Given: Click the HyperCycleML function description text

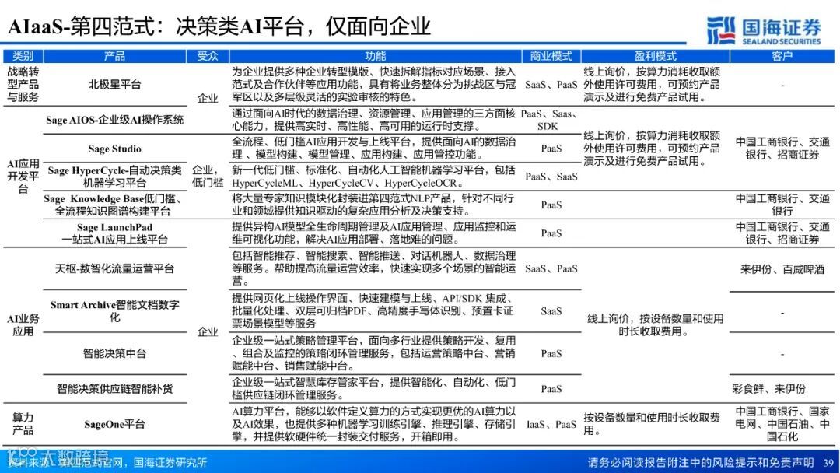Looking at the screenshot, I should pos(374,177).
